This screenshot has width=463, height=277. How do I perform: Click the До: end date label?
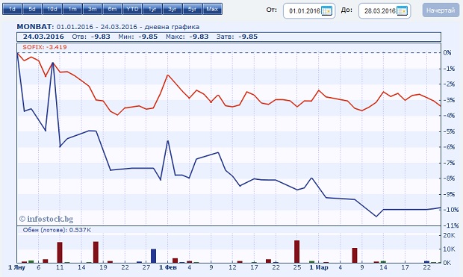(x=347, y=10)
